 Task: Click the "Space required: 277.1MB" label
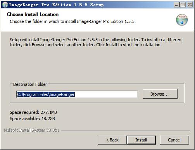coord(33,112)
